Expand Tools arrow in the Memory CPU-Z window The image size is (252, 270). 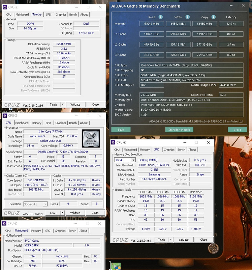[63, 104]
